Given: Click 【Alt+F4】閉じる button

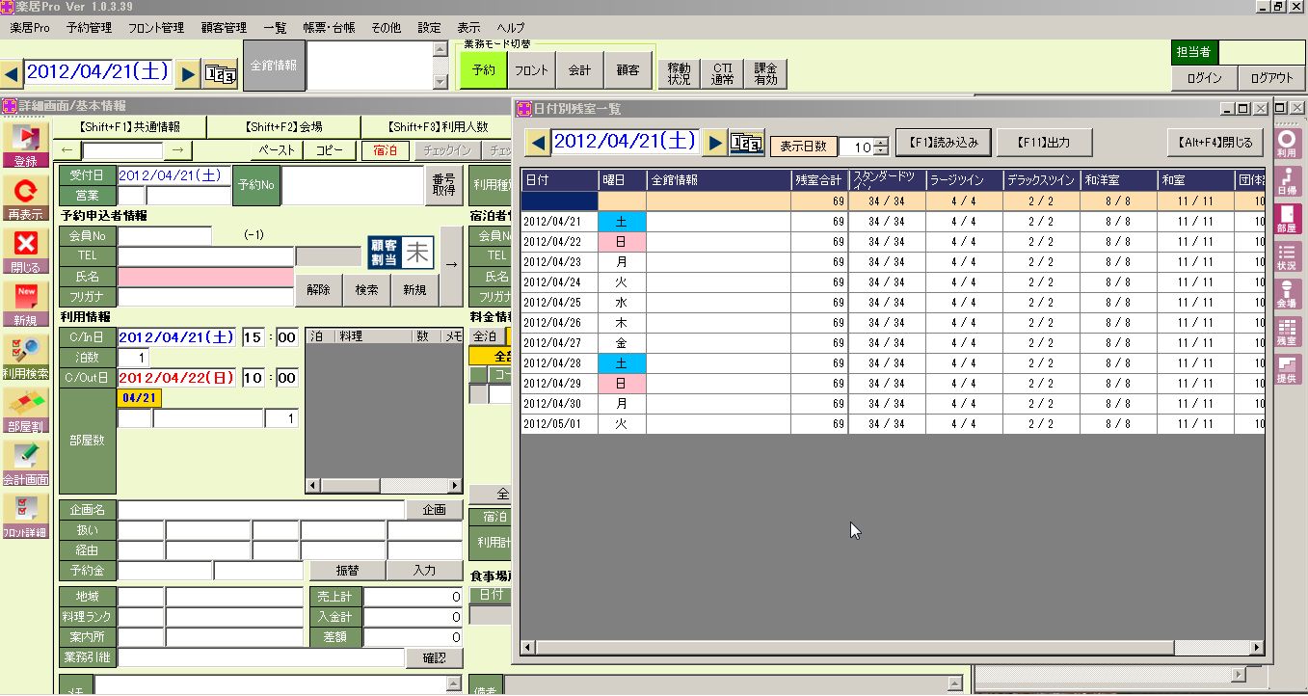Looking at the screenshot, I should coord(1215,143).
